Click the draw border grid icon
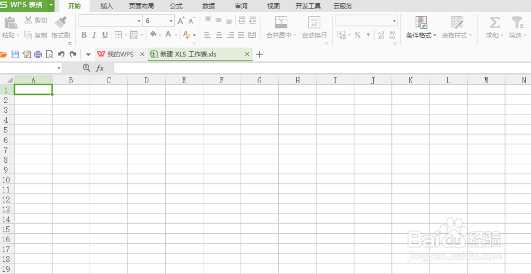This screenshot has height=274, width=531. [x=134, y=35]
